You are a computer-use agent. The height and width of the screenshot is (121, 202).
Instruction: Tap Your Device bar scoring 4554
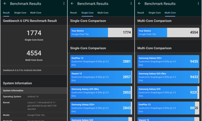pos(168,33)
